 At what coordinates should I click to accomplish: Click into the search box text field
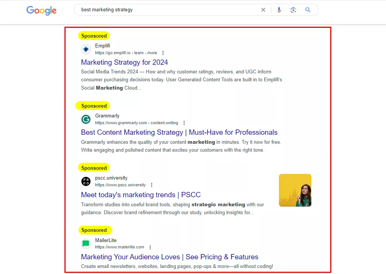click(x=170, y=10)
